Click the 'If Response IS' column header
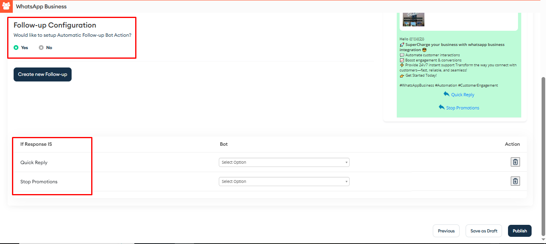Viewport: 546px width, 244px height. coord(36,144)
